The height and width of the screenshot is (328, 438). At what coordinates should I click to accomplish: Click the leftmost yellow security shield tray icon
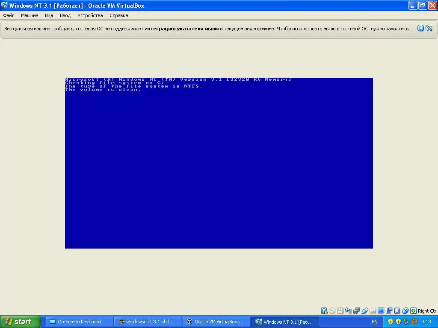click(391, 322)
